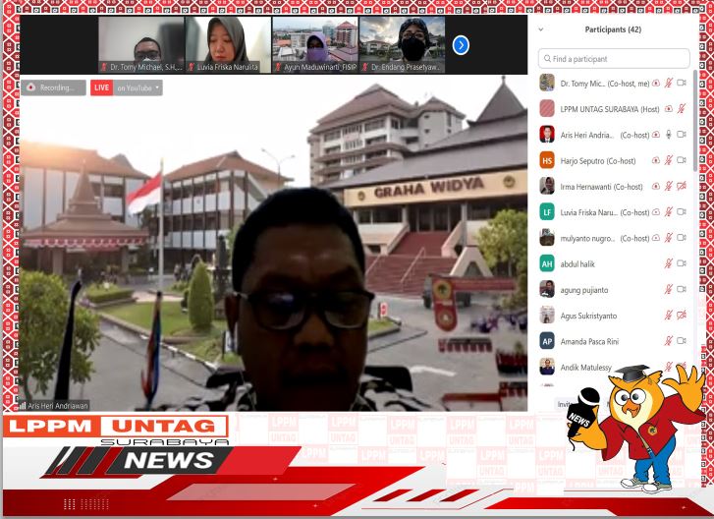
Task: Click agung pujianto's camera icon
Action: coord(682,289)
